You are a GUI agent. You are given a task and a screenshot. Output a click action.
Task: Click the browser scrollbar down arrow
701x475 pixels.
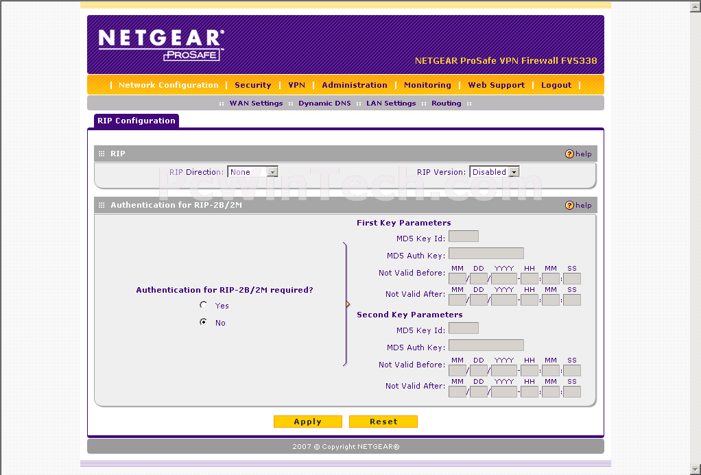coord(696,470)
